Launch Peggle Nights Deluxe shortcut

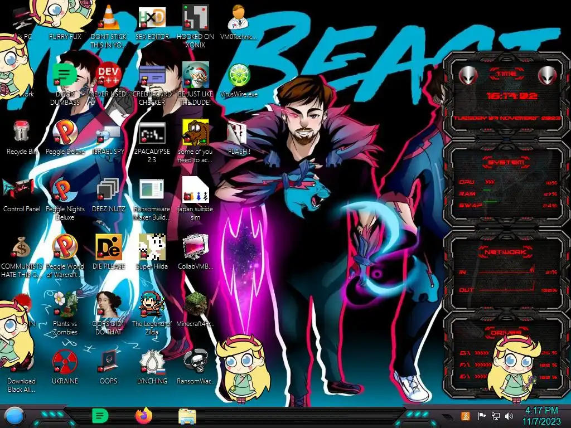65,190
